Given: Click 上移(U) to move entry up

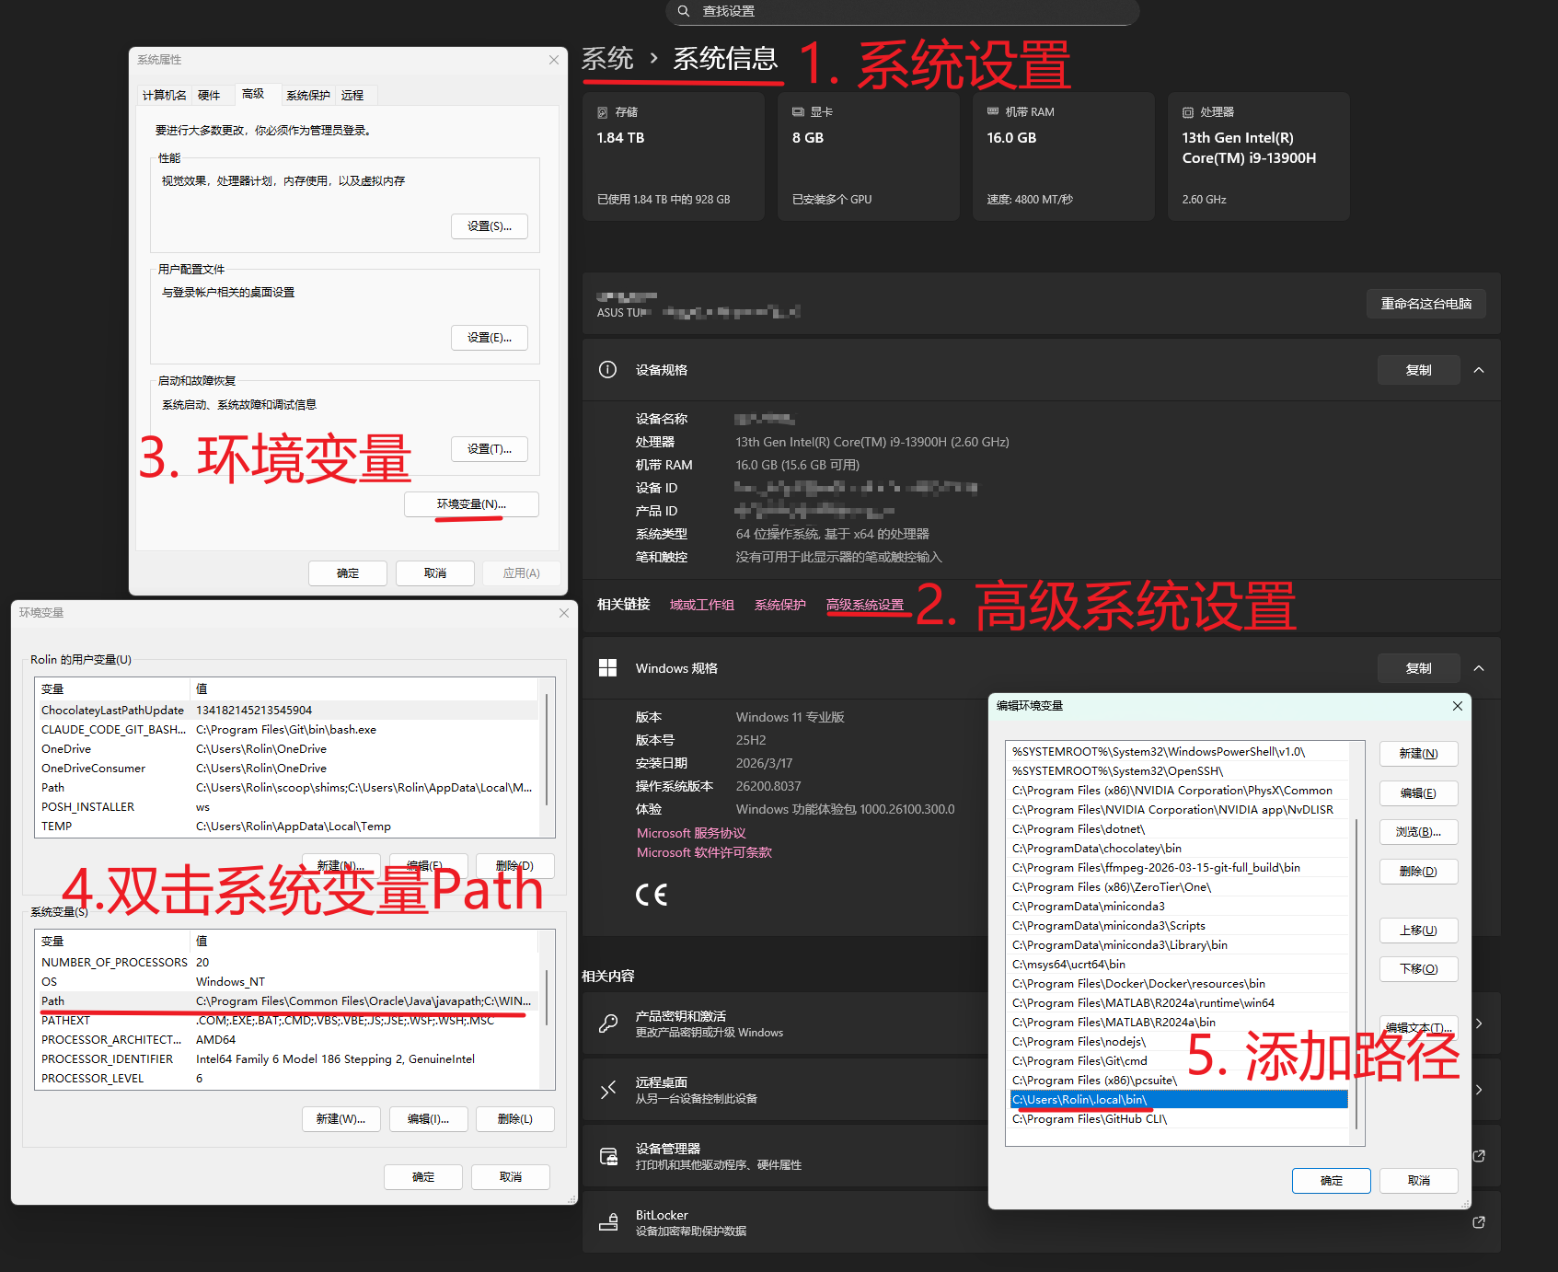Looking at the screenshot, I should coord(1419,931).
